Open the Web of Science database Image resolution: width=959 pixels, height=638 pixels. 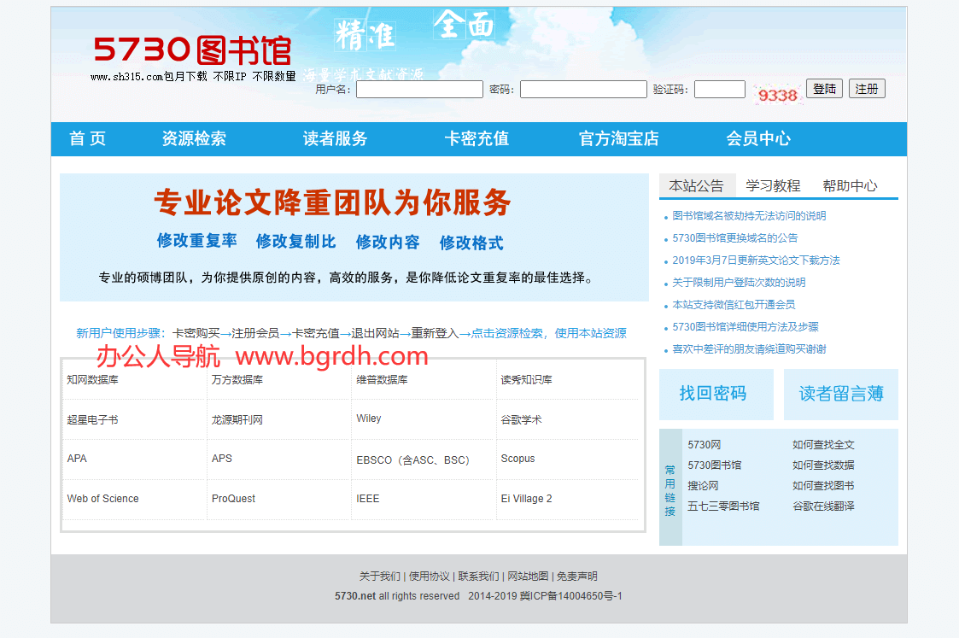pyautogui.click(x=102, y=499)
